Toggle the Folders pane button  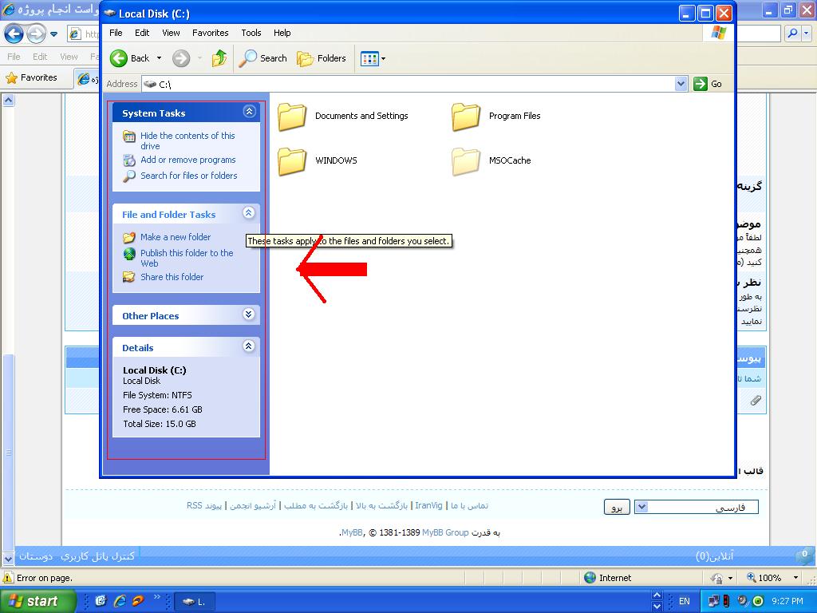pos(322,58)
